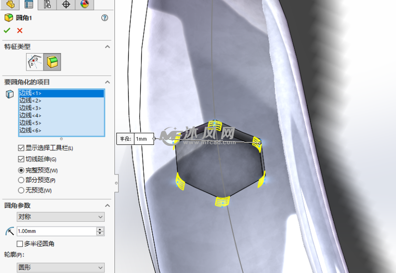The height and width of the screenshot is (273, 396).
Task: Click the selection list resize handle
Action: coord(61,139)
